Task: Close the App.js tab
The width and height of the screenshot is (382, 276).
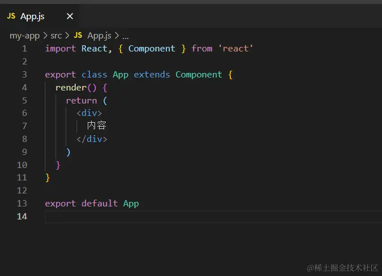Action: click(x=70, y=16)
